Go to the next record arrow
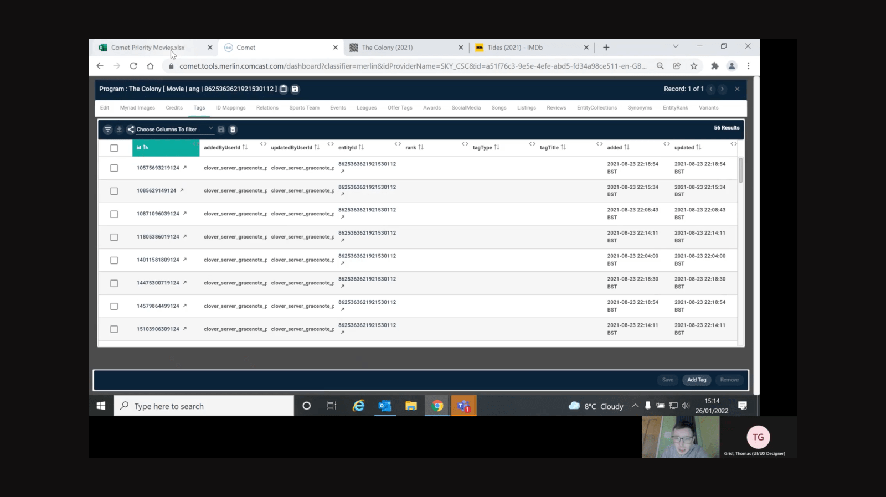Screen dimensions: 886x497 [722, 89]
